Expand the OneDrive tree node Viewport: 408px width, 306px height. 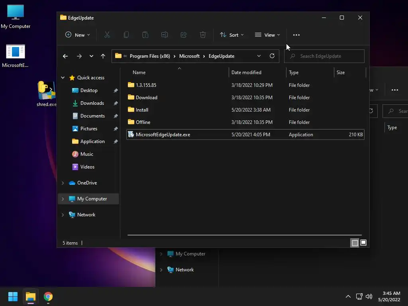click(63, 183)
